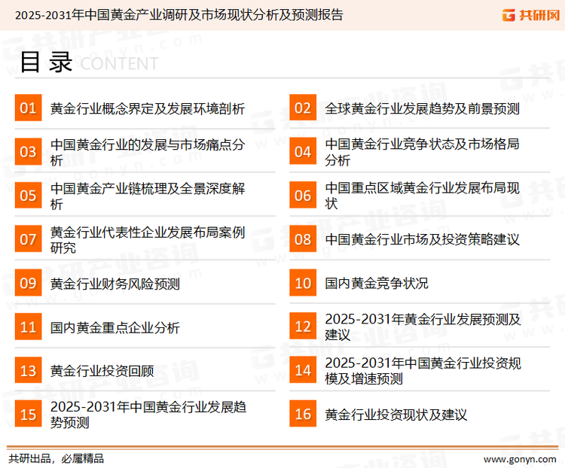The height and width of the screenshot is (468, 565).
Task: Click the orange 11 number badge
Action: (28, 327)
